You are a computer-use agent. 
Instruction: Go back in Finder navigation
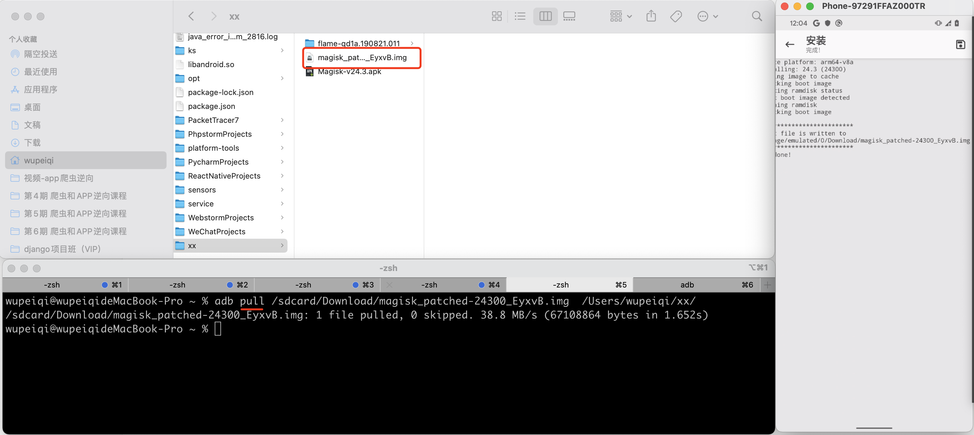point(191,16)
